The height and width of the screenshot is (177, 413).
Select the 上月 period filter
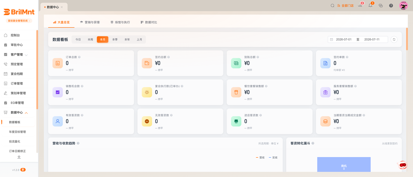139,40
